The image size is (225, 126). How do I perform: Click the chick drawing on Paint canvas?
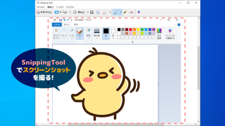point(105,84)
